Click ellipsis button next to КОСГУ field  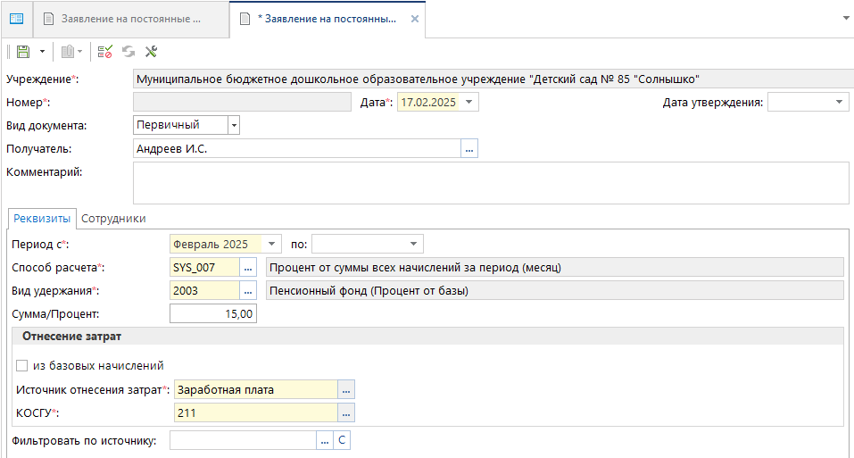(x=346, y=412)
